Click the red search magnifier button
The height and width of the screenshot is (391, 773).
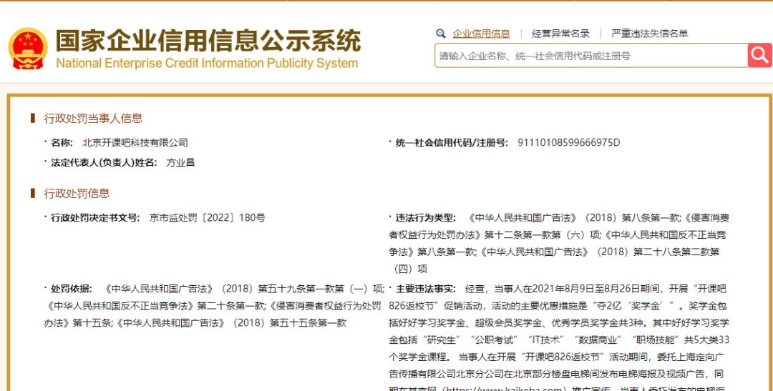(759, 55)
